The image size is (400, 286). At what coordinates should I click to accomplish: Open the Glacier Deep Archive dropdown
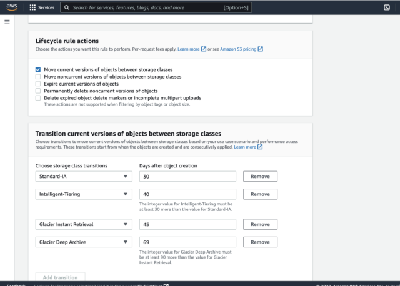click(84, 242)
